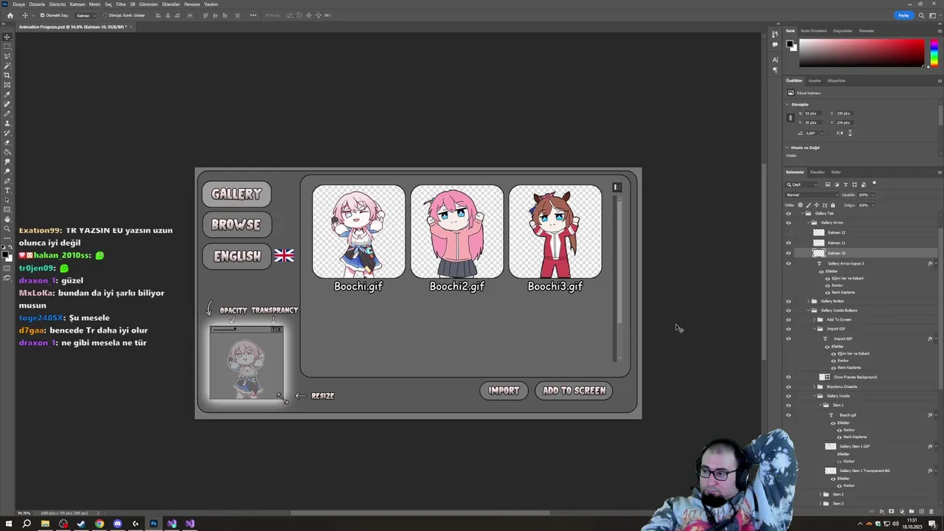
Task: Align left edges icon in options bar
Action: [159, 15]
